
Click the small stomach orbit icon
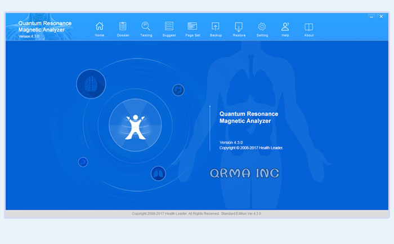178,90
